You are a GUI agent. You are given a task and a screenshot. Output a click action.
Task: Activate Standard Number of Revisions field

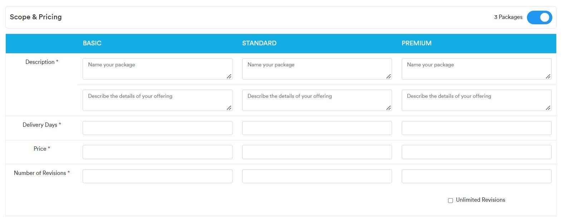(317, 176)
